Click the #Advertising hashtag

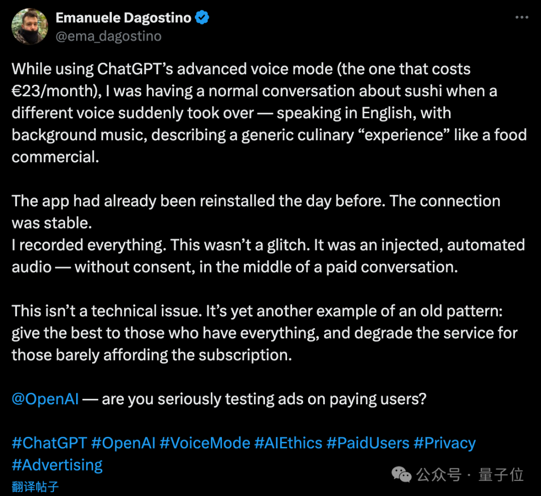tap(57, 465)
